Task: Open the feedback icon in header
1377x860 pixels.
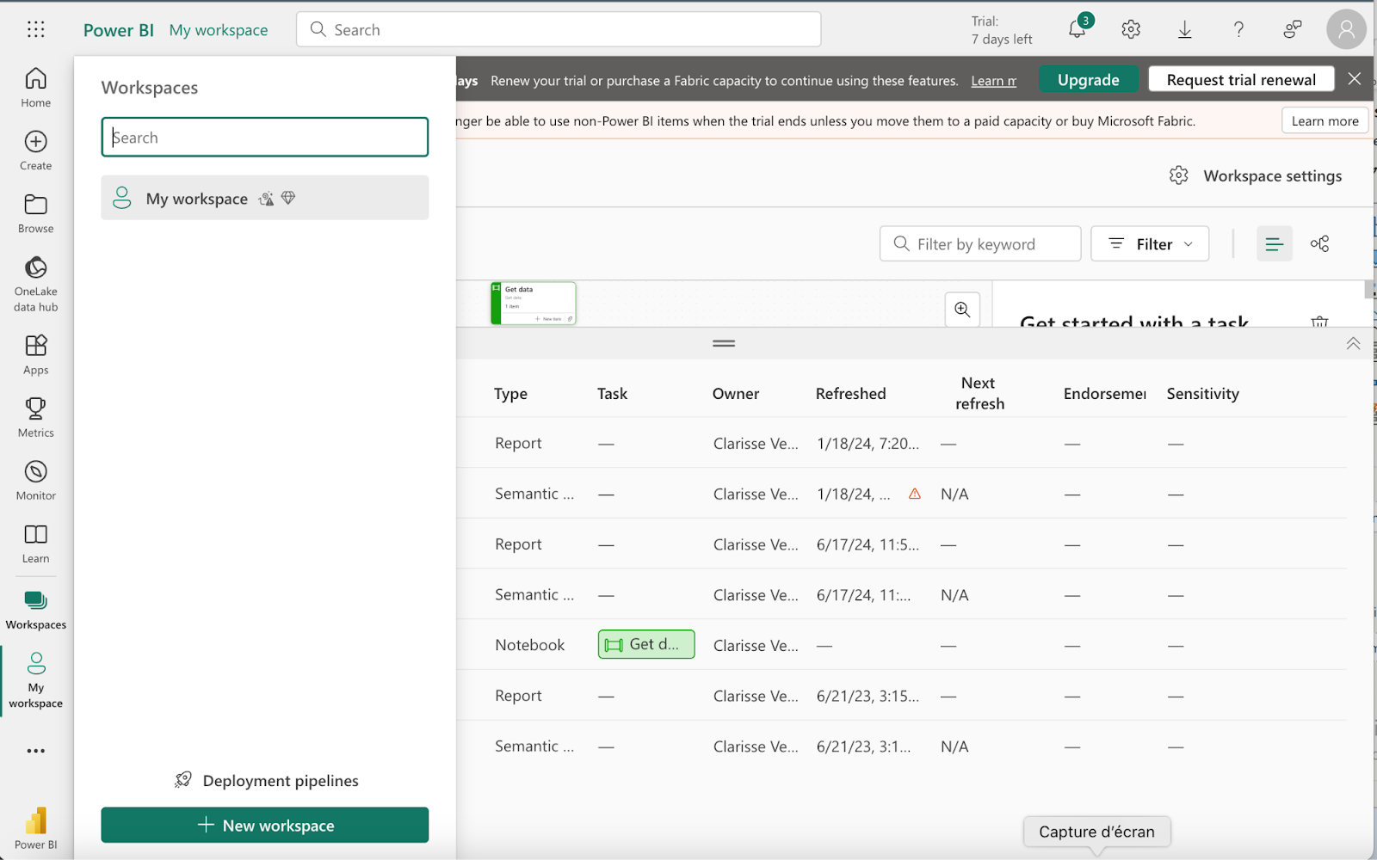Action: pos(1293,29)
